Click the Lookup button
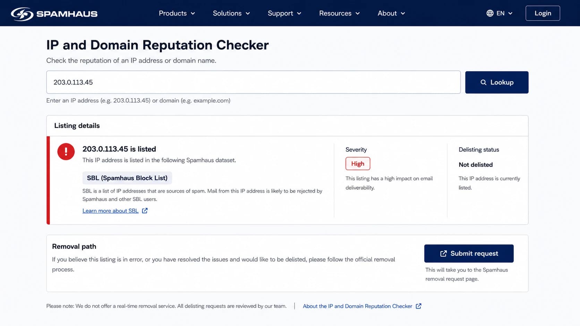The height and width of the screenshot is (326, 580). [x=497, y=82]
